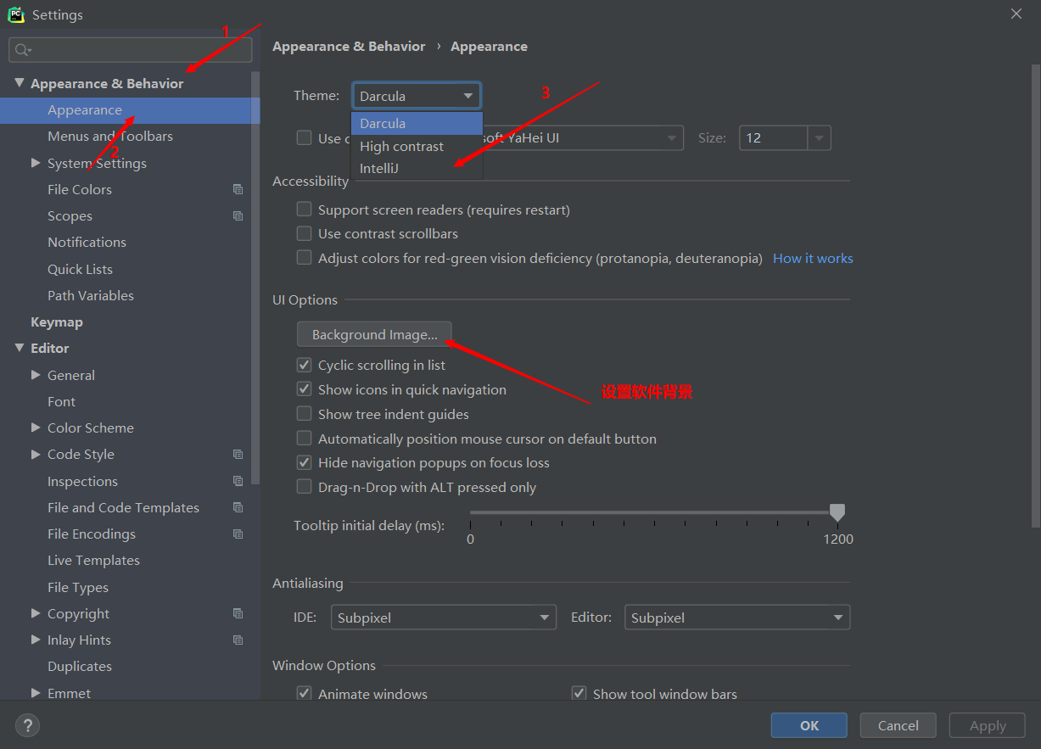Screen dimensions: 1041x749
Task: Open Menus and Toolbars settings page
Action: coord(110,137)
